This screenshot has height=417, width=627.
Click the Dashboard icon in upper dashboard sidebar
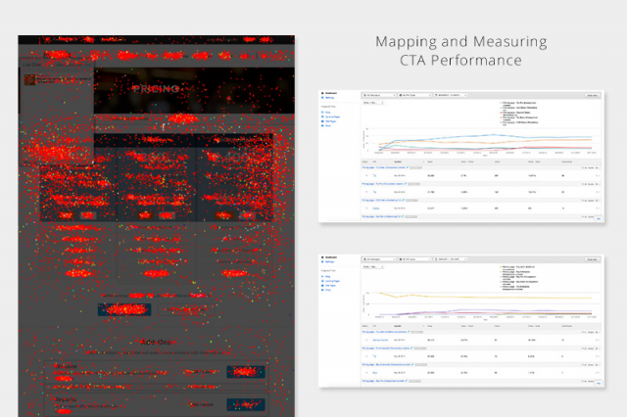(x=322, y=95)
